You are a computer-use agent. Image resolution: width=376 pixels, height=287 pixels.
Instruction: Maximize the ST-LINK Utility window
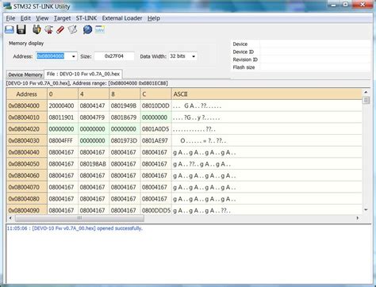click(x=346, y=5)
